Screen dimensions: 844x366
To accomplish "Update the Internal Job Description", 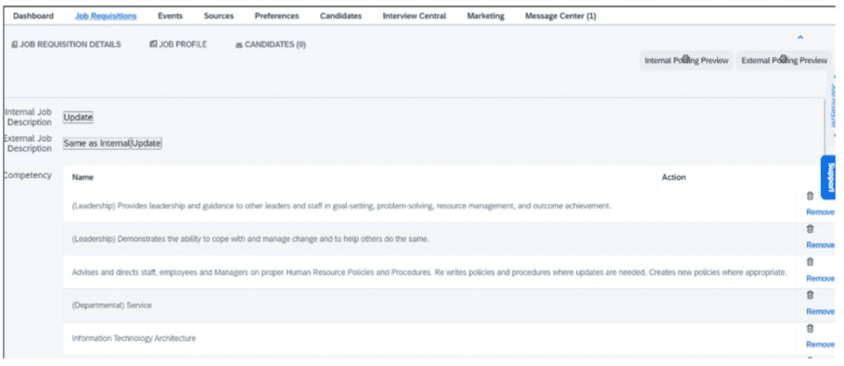I will tap(78, 117).
